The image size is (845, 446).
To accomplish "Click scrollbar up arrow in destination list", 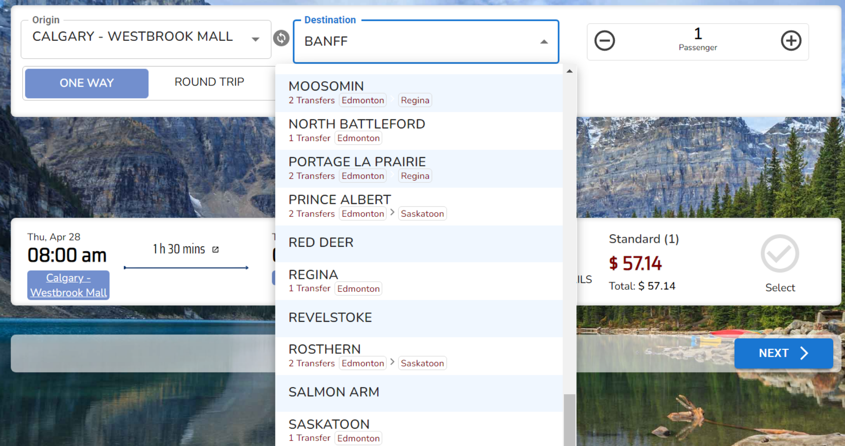I will pos(570,71).
